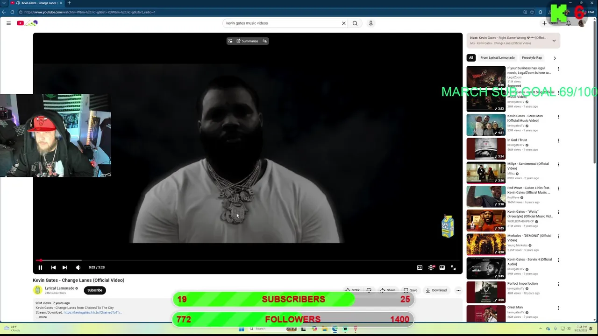
Task: Click the Create button
Action: (x=551, y=23)
